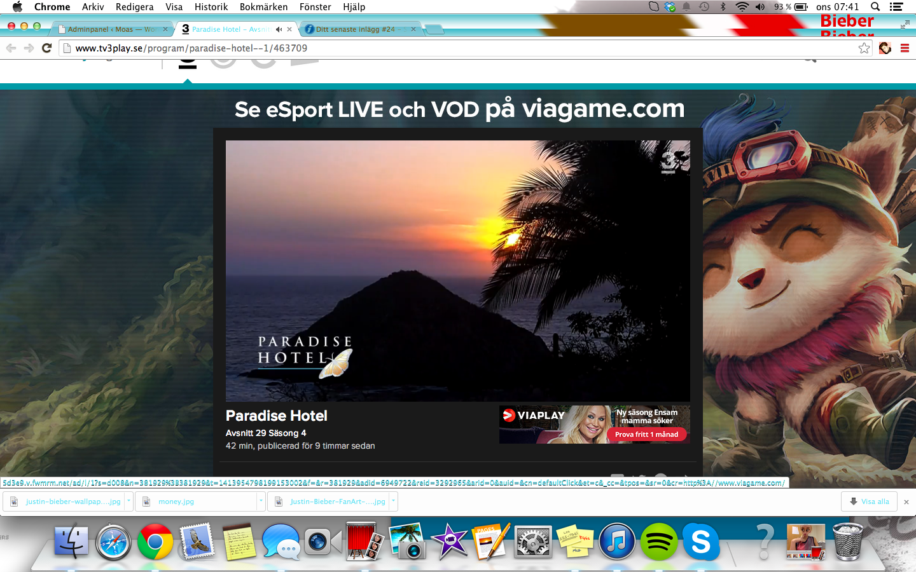Click Prova fritt 1 månad button

point(646,435)
